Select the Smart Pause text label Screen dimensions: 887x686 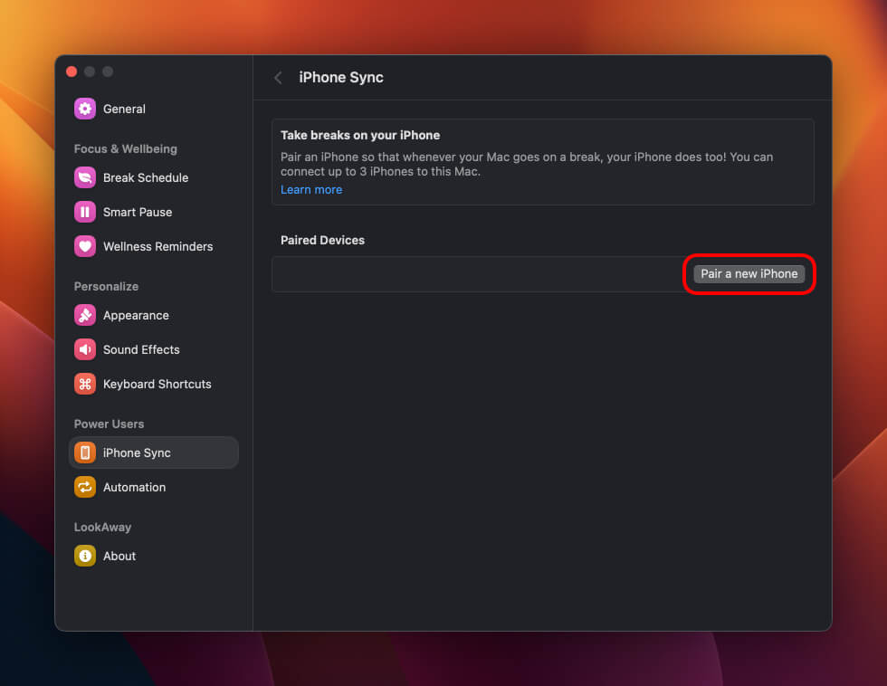click(x=138, y=212)
